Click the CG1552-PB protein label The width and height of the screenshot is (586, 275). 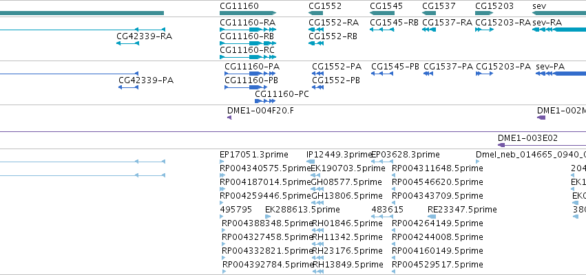[336, 80]
